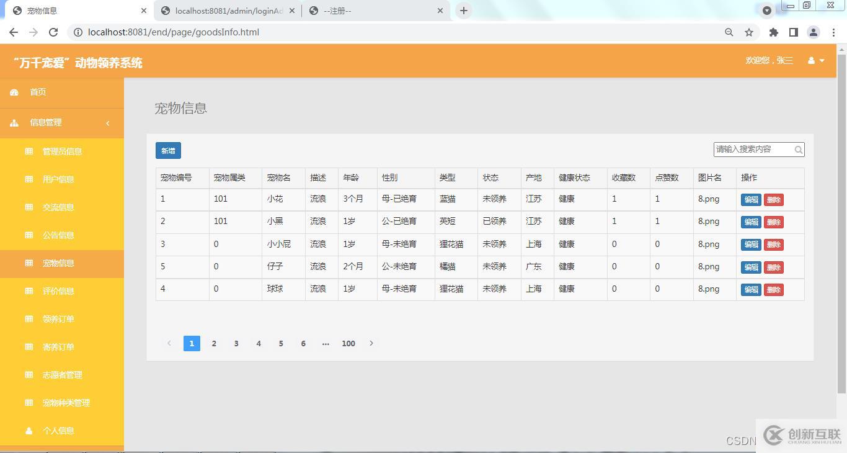Select current page 1 in the pagination
The image size is (847, 453).
(x=192, y=343)
